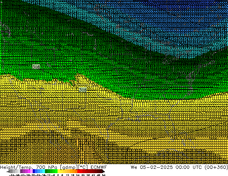Image resolution: width=228 pixels, height=176 pixels.
Task: Click the (00+360) forecast hour text
Action: (x=216, y=167)
